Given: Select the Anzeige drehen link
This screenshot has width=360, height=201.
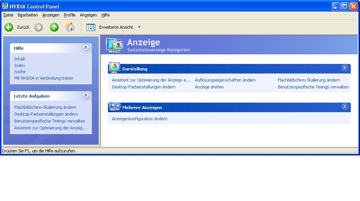Looking at the screenshot, I should 209,87.
